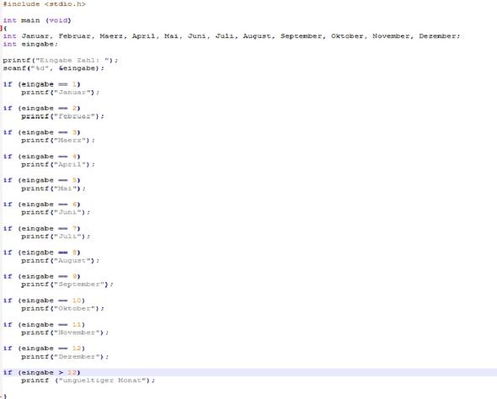Select September in the int declaration line
497x399 pixels.
pos(301,36)
